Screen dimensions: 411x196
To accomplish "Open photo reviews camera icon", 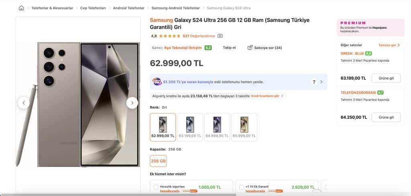I will coord(220,36).
